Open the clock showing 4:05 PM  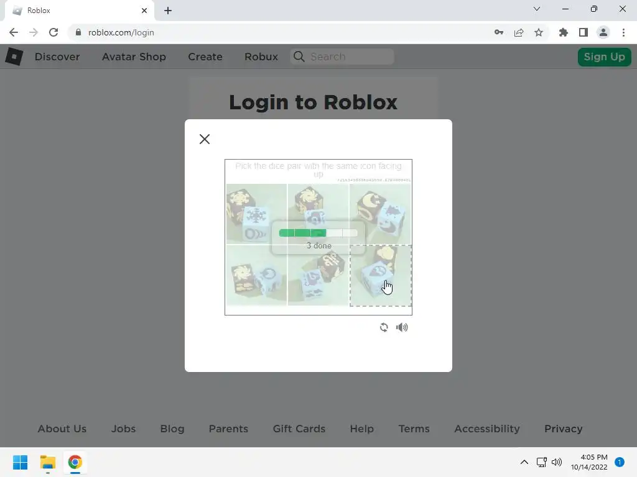(x=589, y=462)
